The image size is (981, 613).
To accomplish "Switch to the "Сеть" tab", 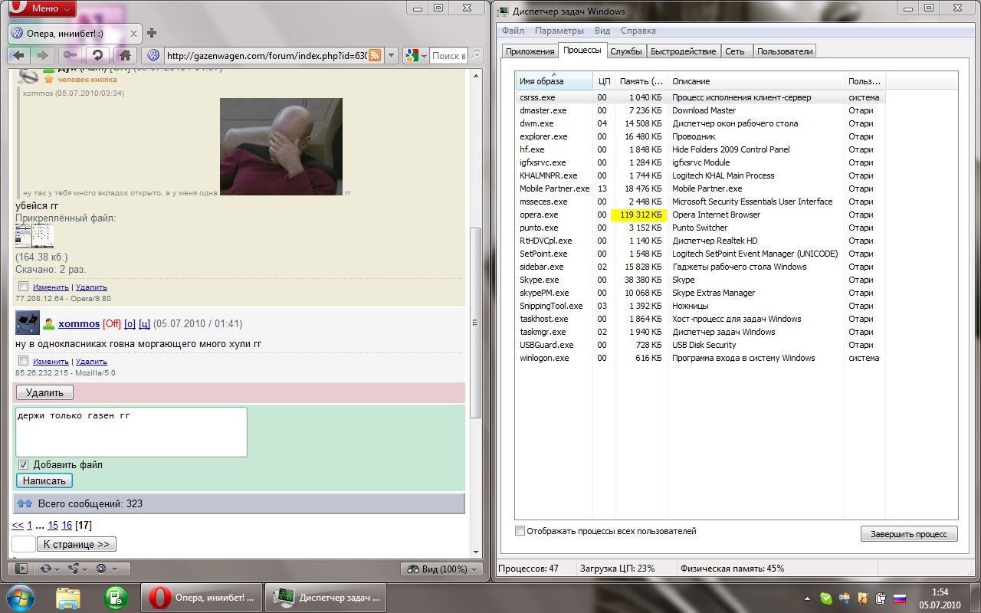I will (x=735, y=51).
